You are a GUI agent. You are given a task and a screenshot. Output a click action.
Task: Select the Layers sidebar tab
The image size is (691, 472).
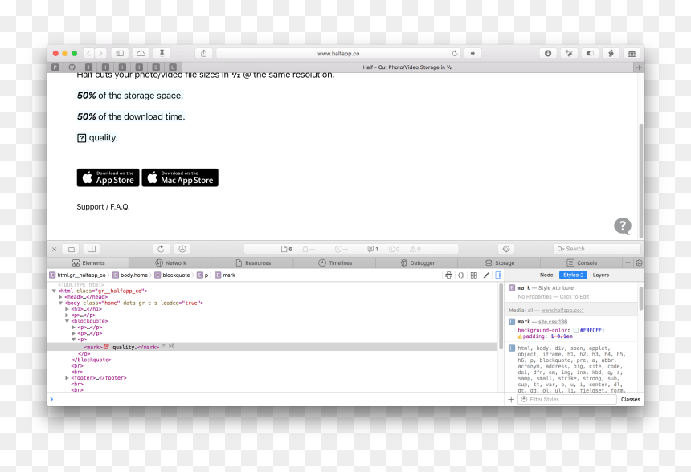(x=601, y=275)
